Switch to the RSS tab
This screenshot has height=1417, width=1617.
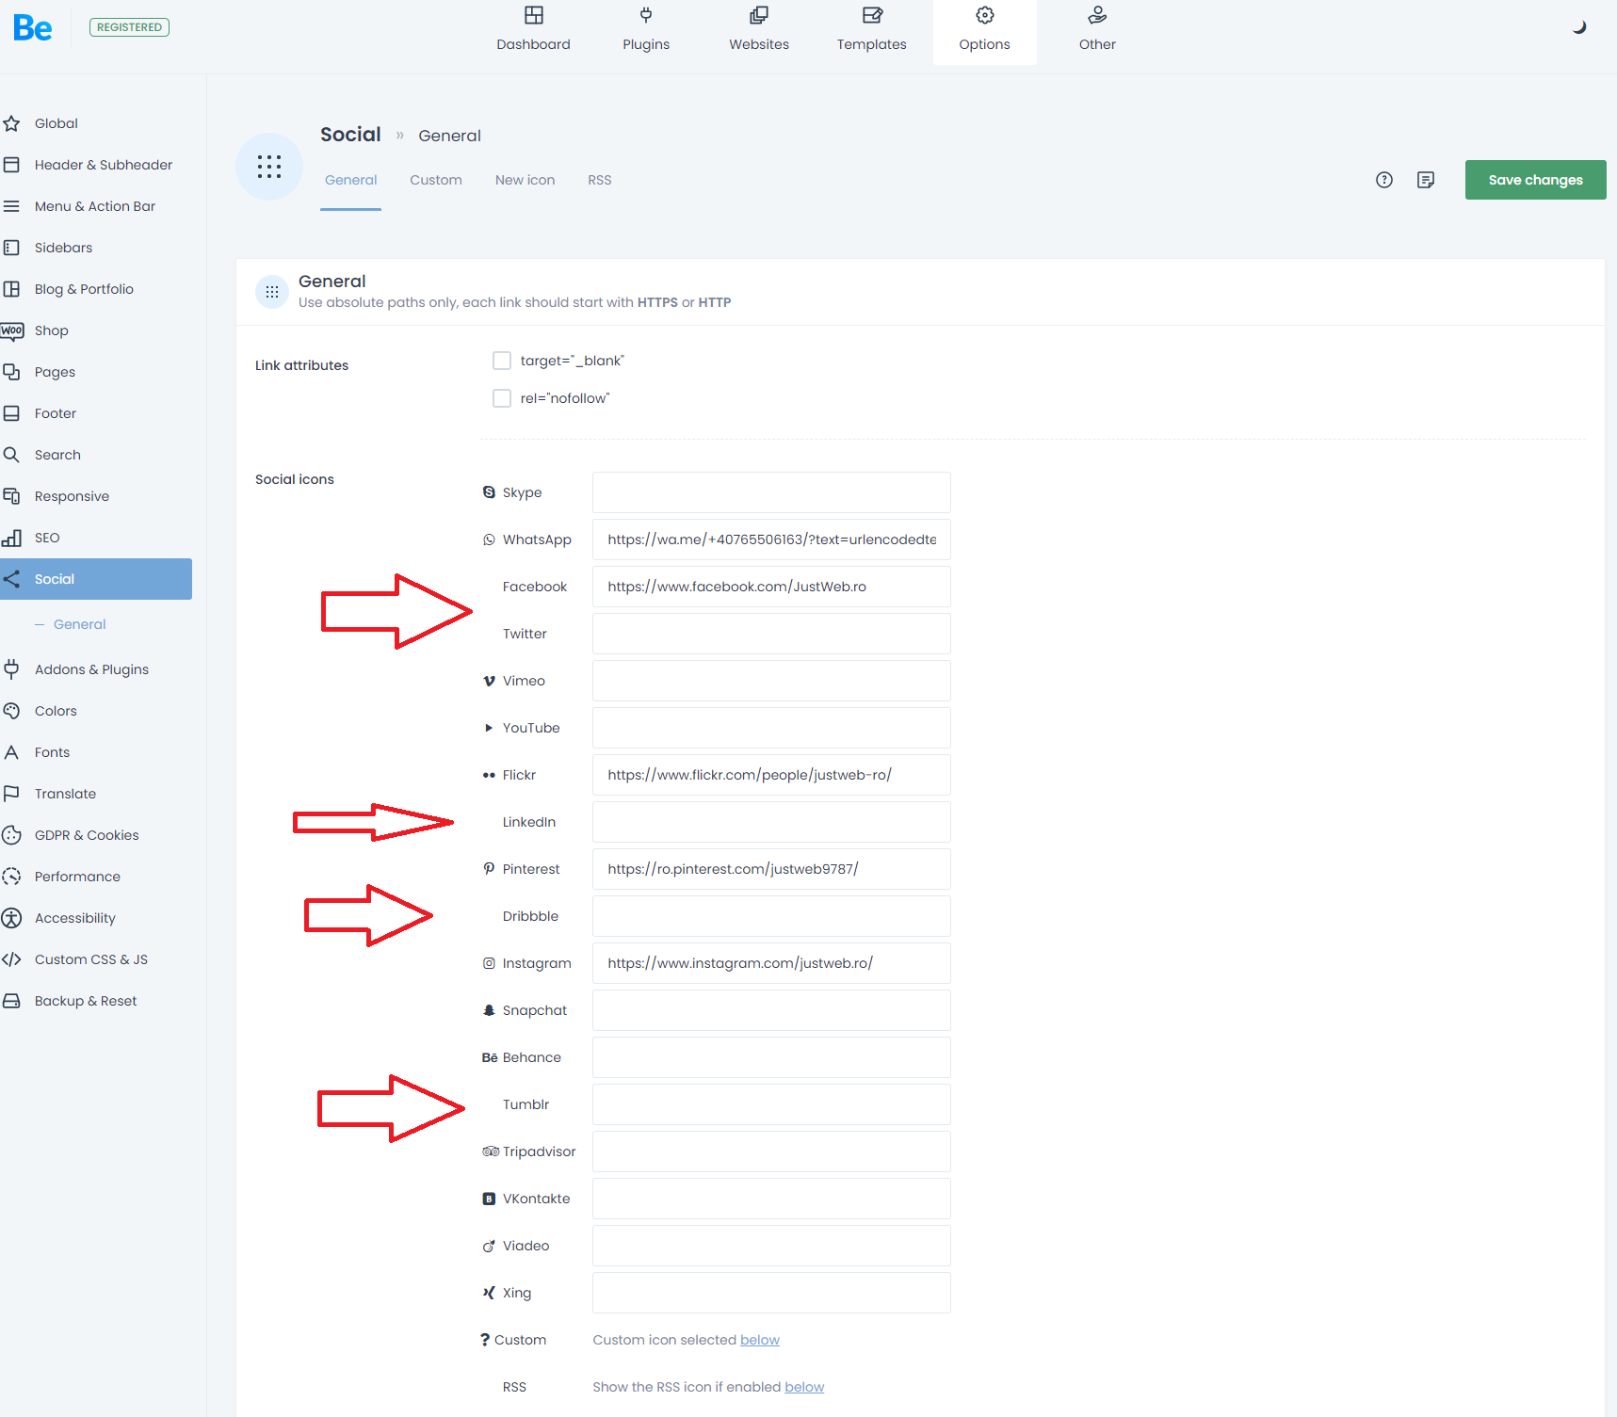600,180
